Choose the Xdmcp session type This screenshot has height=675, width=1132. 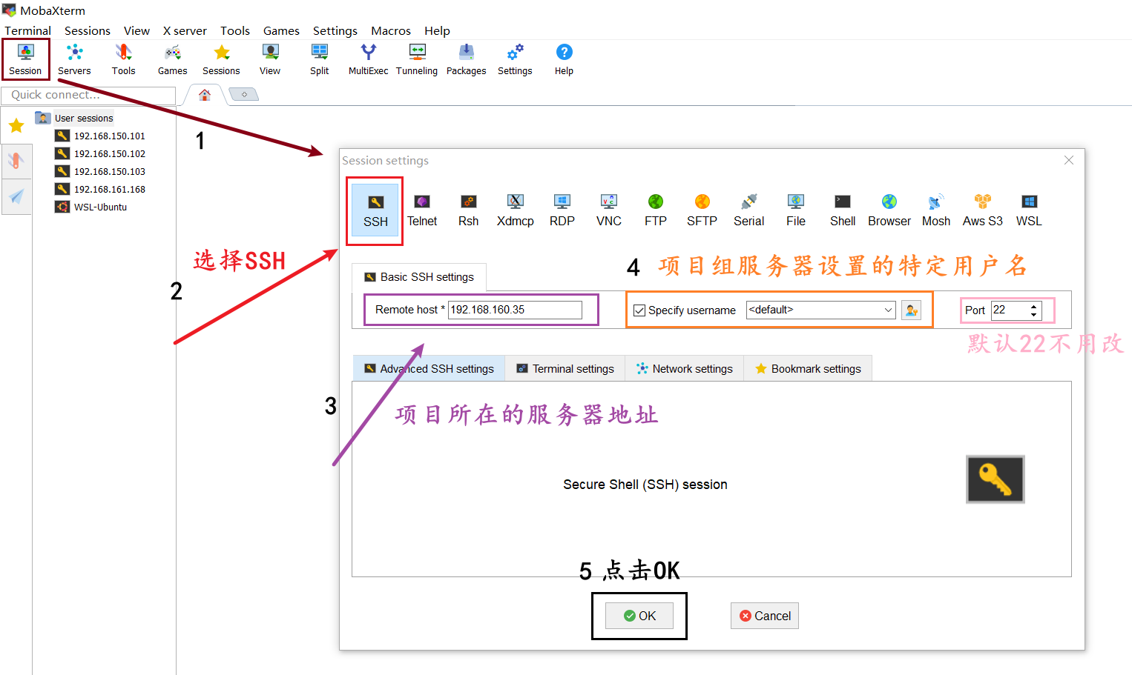(516, 210)
